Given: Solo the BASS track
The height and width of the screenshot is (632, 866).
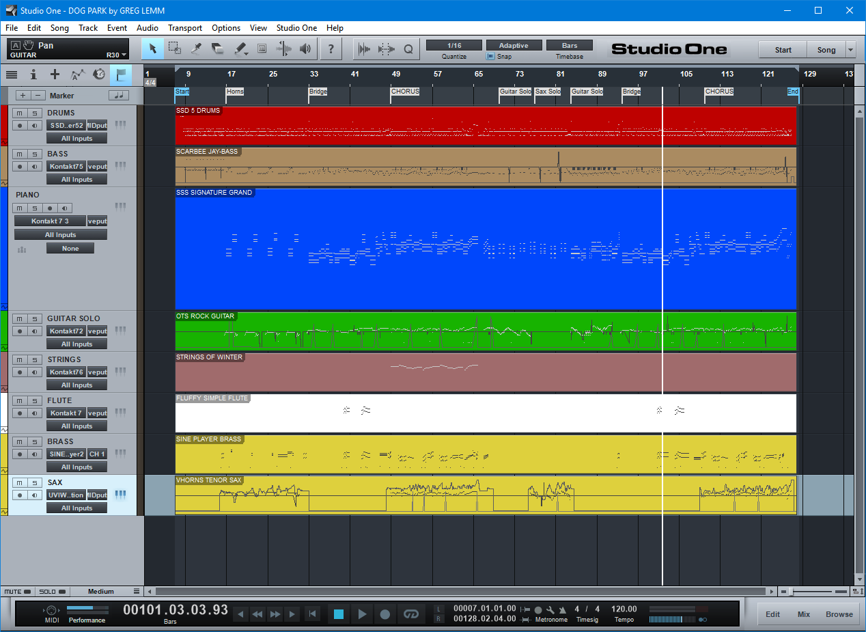Looking at the screenshot, I should click(34, 154).
